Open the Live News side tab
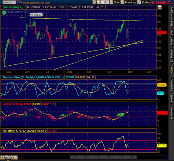174x161 pixels. click(171, 113)
